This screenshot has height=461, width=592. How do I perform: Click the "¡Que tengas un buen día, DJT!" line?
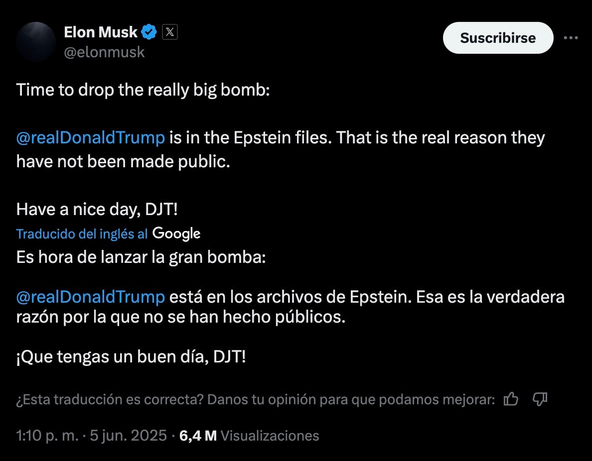pos(131,356)
